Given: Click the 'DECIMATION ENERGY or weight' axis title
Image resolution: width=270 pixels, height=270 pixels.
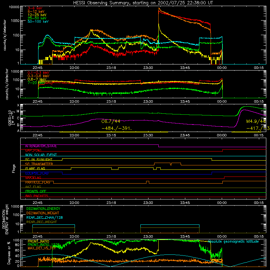Looking at the screenshot, I should (x=5, y=219).
